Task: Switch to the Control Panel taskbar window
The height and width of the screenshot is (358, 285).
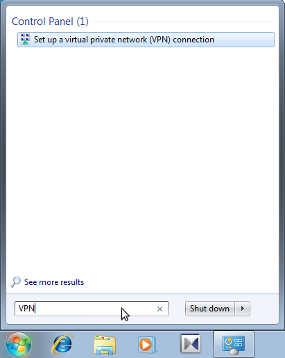Action: coord(234,345)
